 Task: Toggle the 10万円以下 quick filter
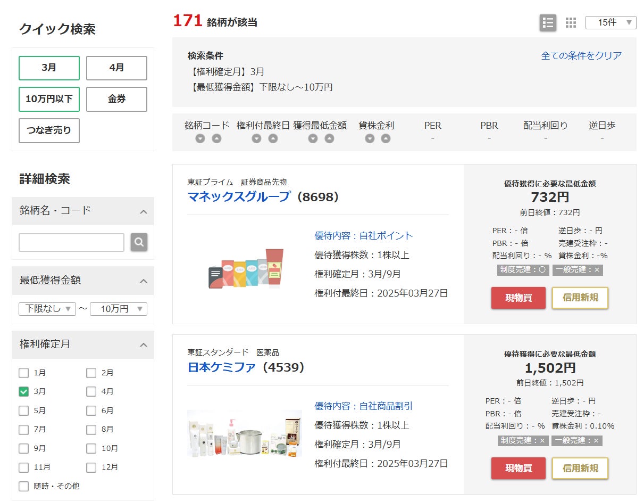pyautogui.click(x=49, y=99)
